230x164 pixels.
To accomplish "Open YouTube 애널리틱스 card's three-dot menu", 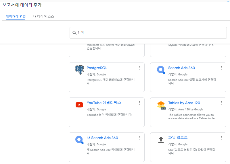I will [x=140, y=103].
